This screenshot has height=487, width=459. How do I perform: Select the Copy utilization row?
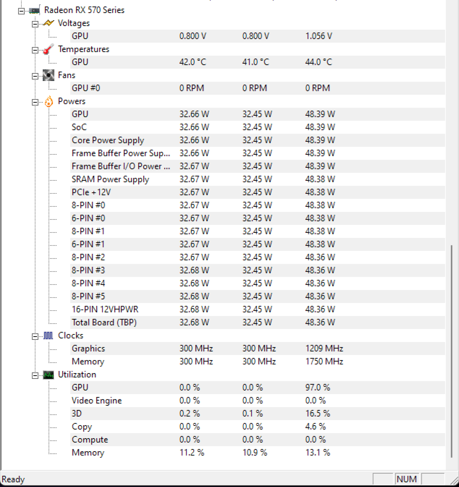tap(258, 427)
